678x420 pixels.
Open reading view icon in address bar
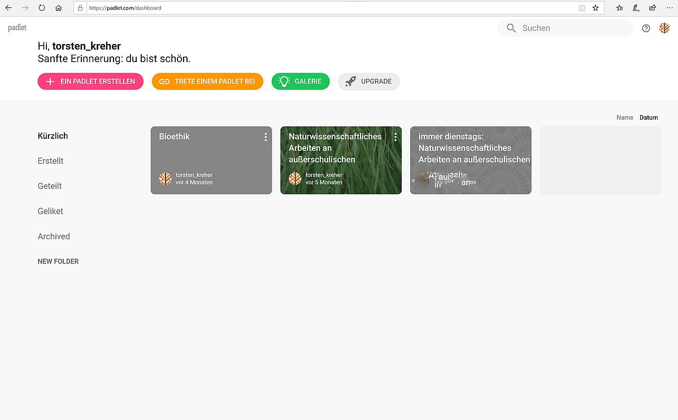point(582,8)
